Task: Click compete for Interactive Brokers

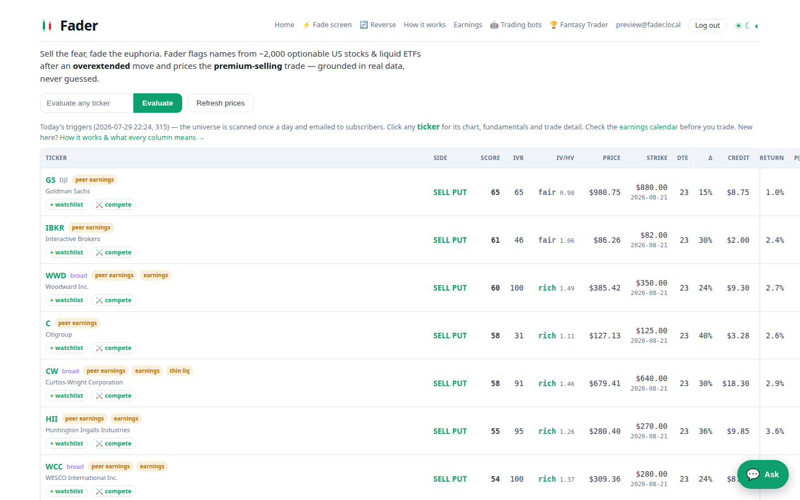Action: (x=114, y=253)
